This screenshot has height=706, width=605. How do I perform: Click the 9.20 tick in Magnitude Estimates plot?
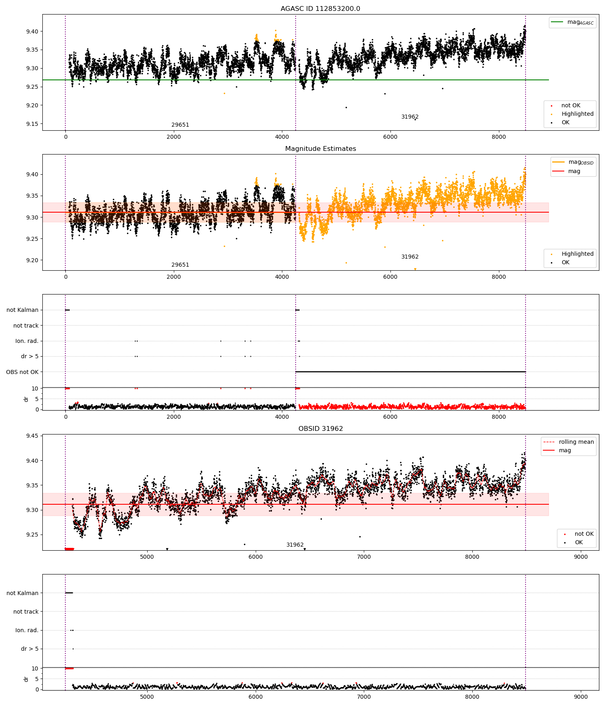pos(33,261)
